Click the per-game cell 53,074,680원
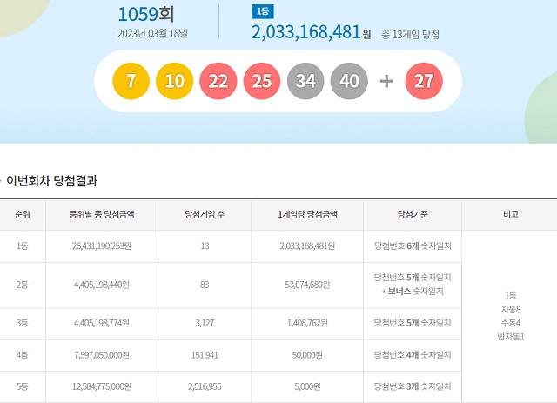 click(x=307, y=285)
